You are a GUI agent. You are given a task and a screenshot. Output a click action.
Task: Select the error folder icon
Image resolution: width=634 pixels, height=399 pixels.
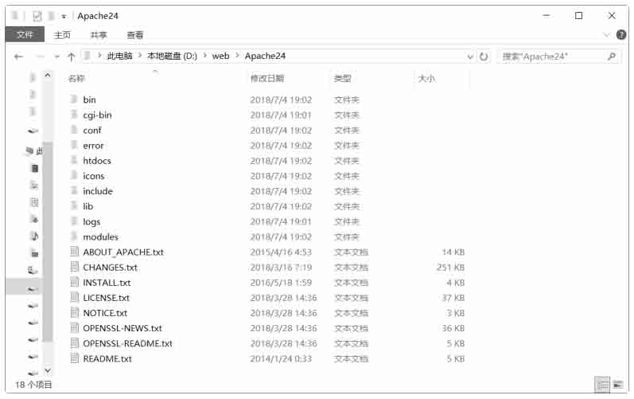coord(74,144)
